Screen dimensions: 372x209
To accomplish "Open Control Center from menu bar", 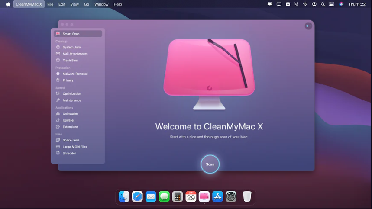I will [332, 4].
